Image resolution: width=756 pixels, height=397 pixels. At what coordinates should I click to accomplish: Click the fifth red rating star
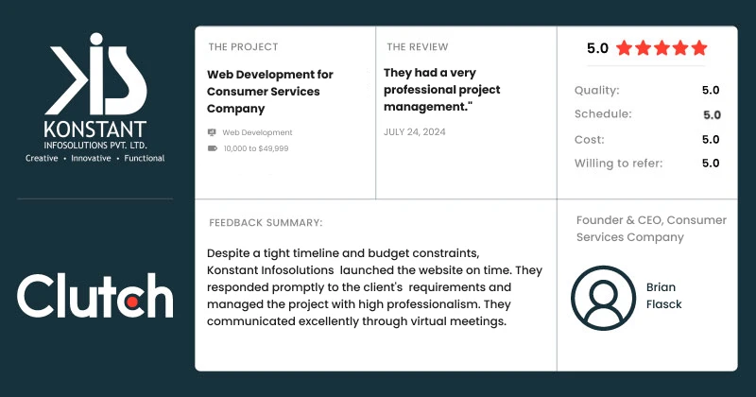699,48
